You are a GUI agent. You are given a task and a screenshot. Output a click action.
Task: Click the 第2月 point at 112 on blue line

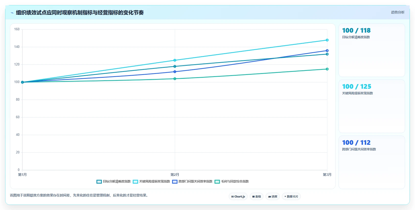175,72
